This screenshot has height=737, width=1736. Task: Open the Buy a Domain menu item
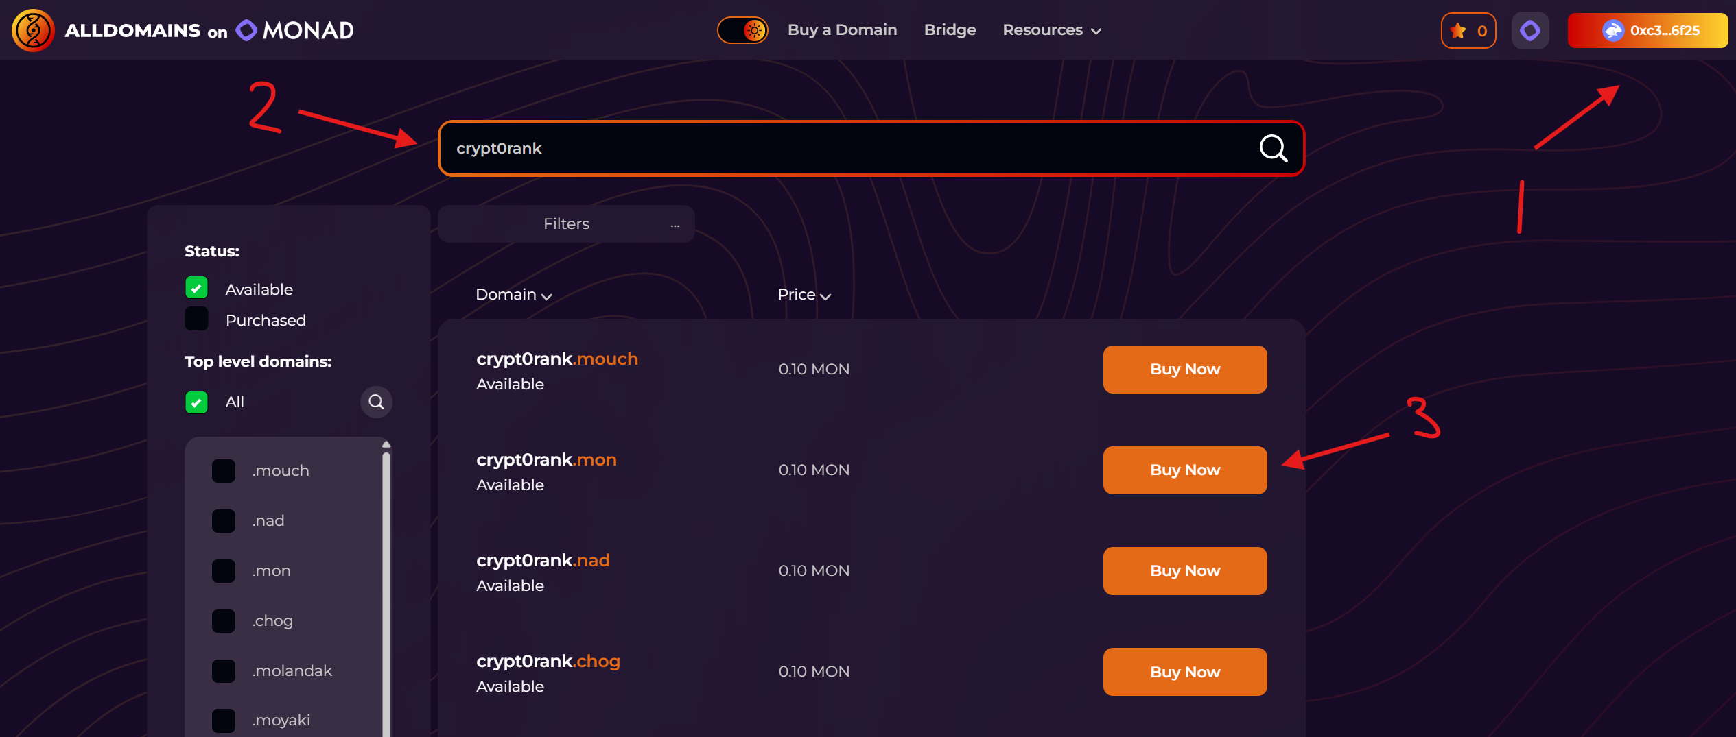[x=842, y=30]
